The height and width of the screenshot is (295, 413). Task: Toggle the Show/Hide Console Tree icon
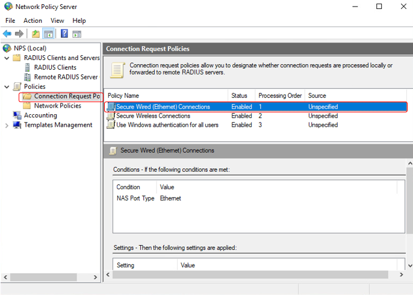click(48, 34)
